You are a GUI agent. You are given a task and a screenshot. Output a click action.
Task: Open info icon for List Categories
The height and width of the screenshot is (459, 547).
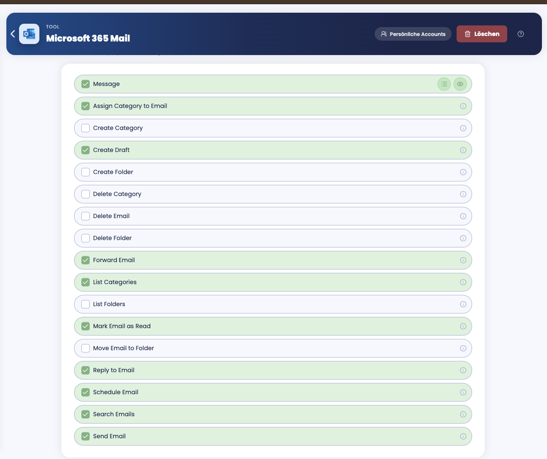click(x=463, y=282)
